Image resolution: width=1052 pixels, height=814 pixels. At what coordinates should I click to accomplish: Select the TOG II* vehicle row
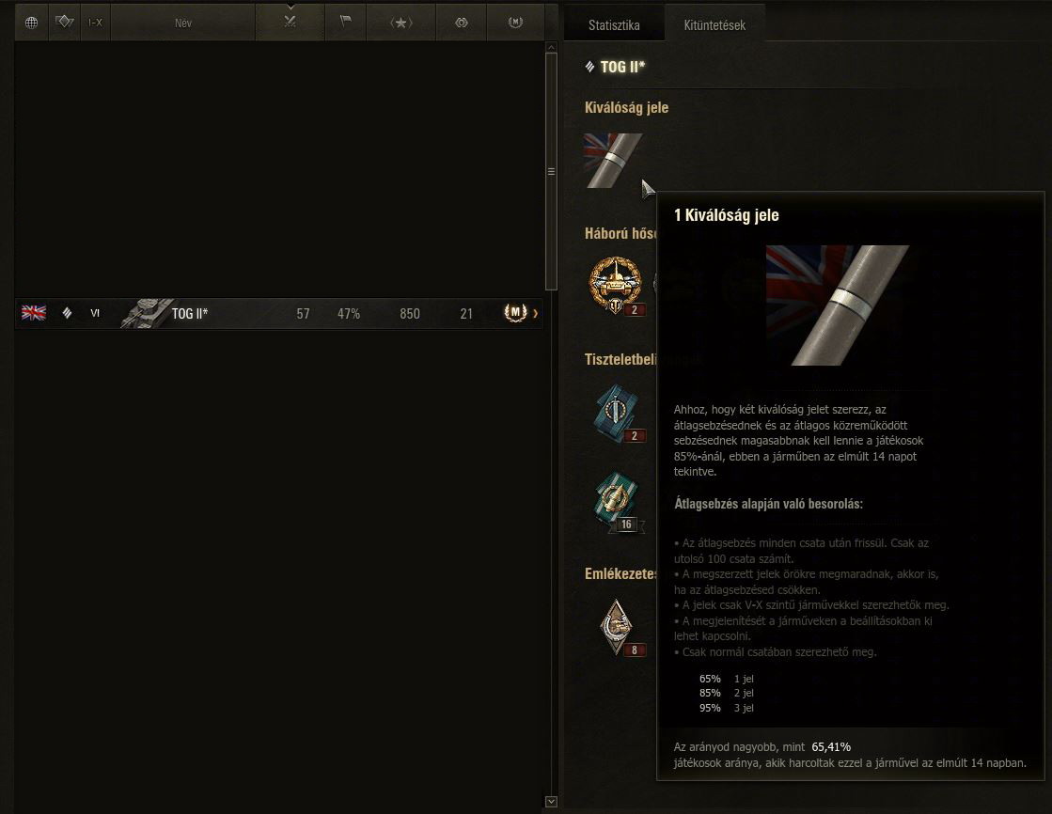point(279,313)
